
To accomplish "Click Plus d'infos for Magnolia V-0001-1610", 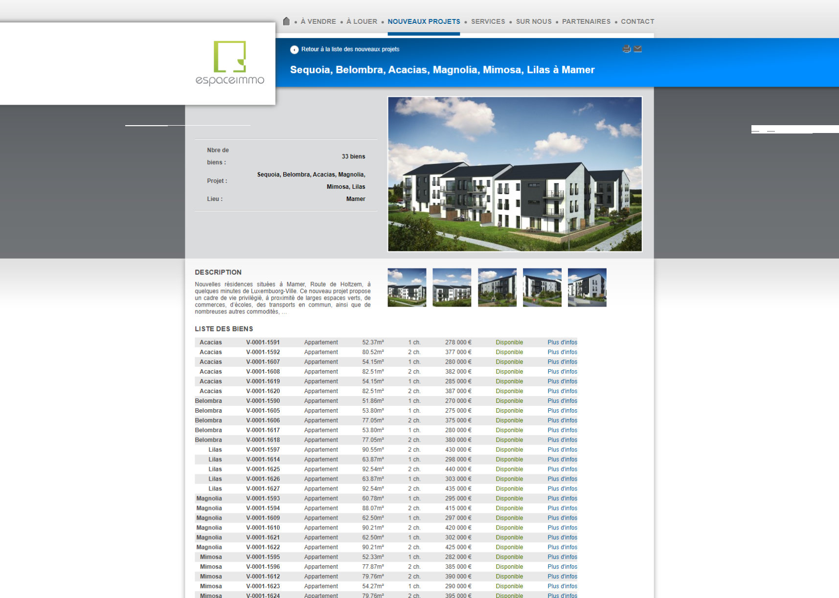I will [562, 528].
